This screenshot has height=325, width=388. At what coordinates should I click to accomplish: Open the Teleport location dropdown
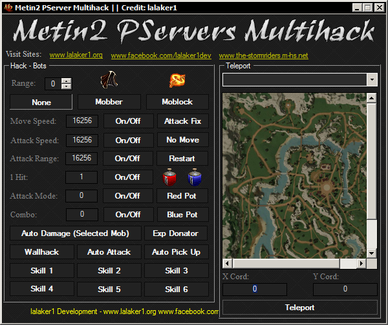point(372,79)
